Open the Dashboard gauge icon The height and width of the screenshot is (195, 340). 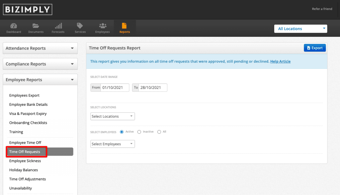pos(14,26)
